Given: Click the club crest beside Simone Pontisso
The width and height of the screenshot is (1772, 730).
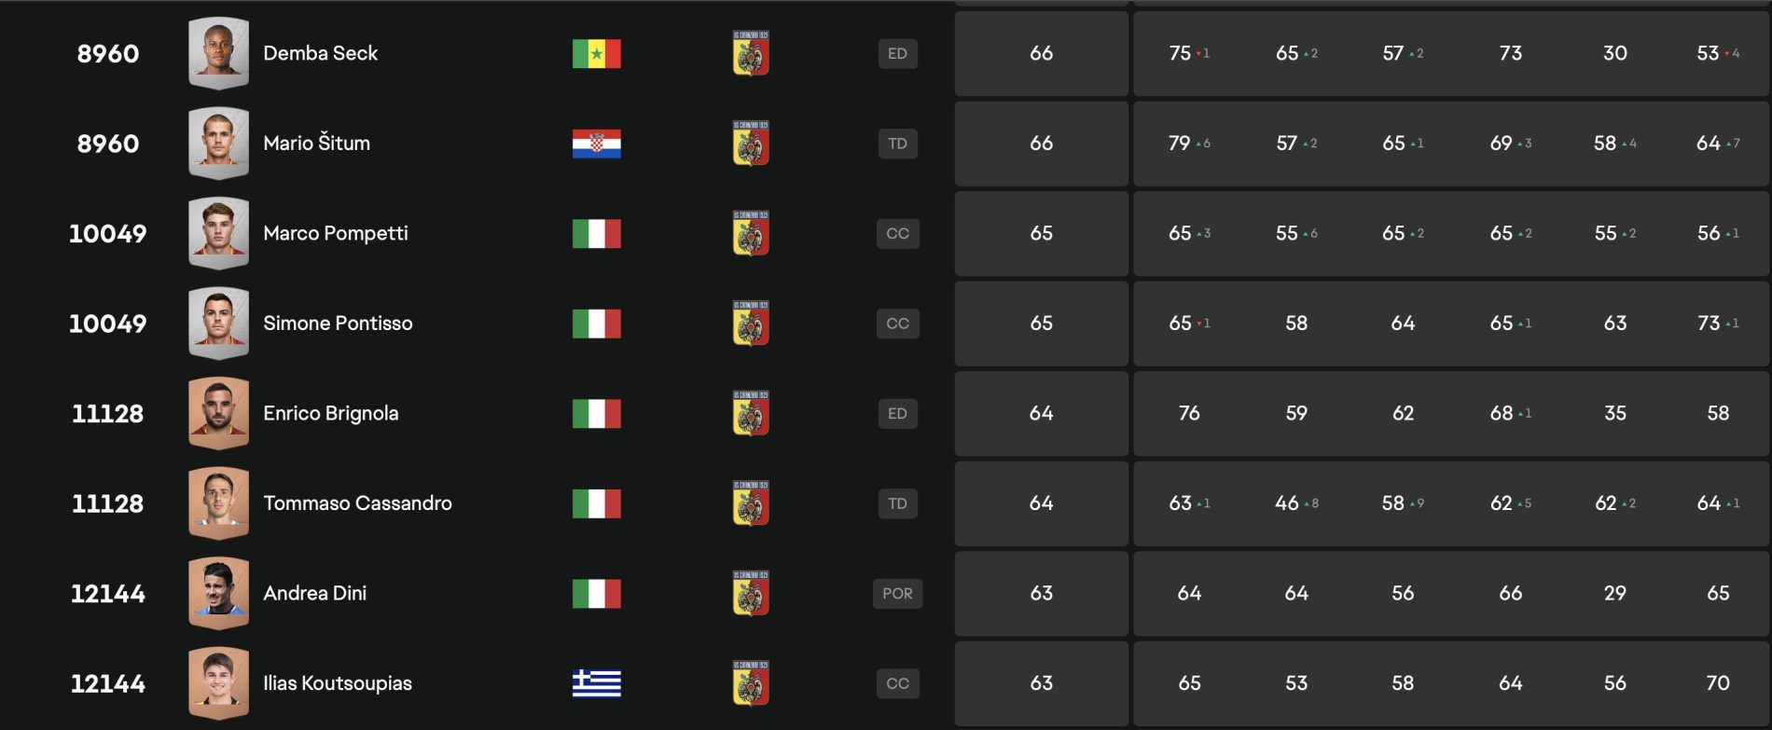Looking at the screenshot, I should [x=751, y=324].
